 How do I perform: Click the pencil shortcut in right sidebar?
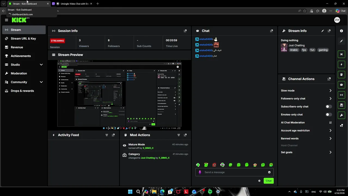tap(341, 41)
